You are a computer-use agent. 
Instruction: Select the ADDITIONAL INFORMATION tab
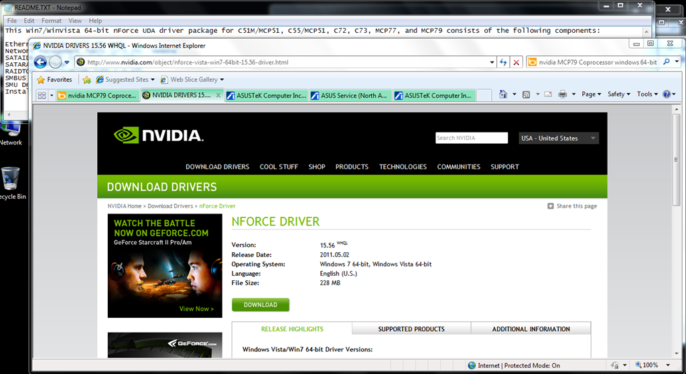531,329
